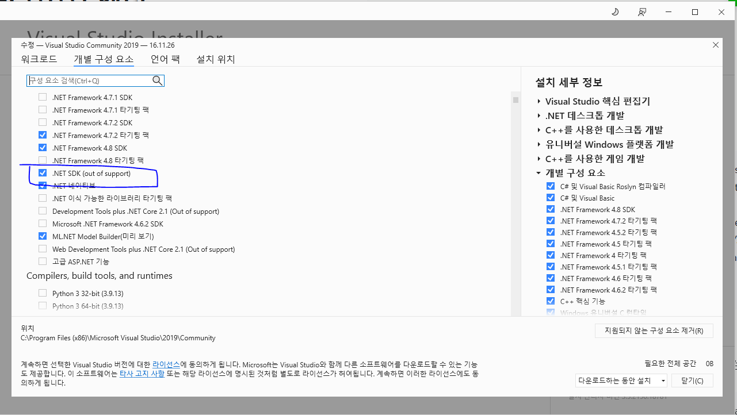Check Python 3 64-bit (3.9.13)
The width and height of the screenshot is (737, 415).
click(43, 306)
